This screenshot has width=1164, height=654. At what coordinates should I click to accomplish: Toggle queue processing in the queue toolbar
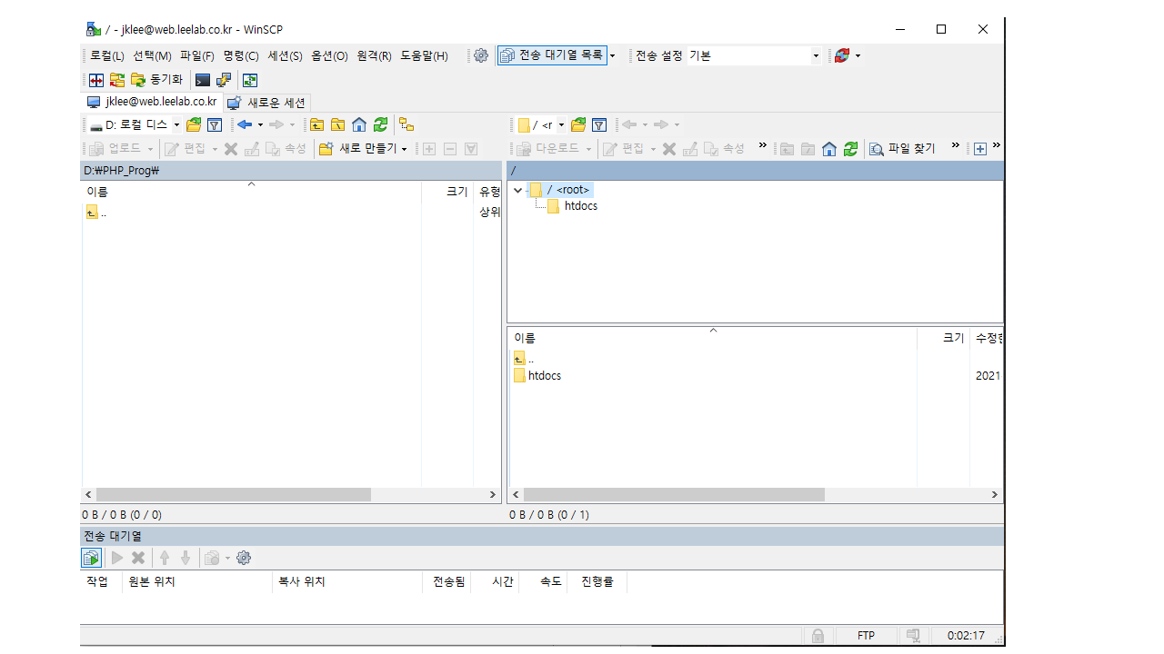pos(91,558)
